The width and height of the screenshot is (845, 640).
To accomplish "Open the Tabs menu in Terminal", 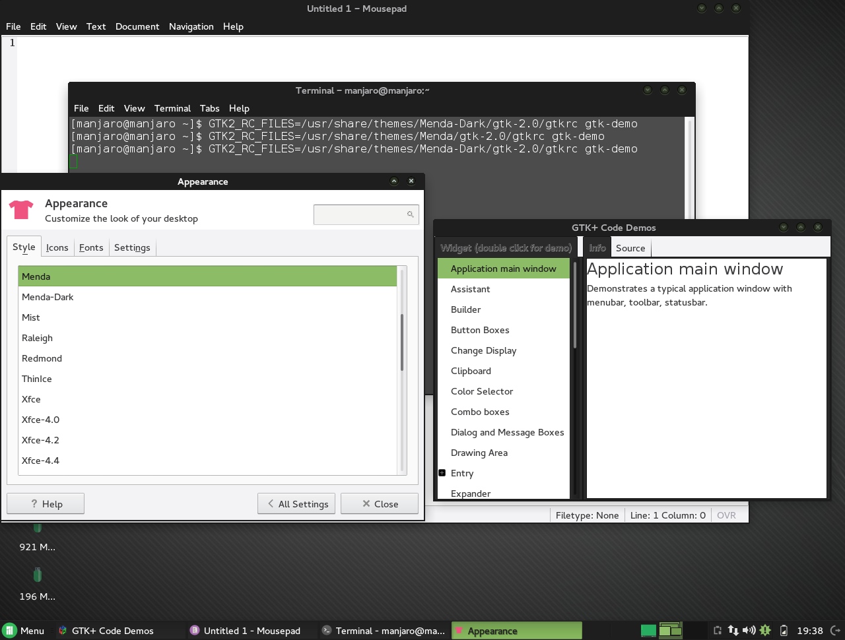I will (209, 108).
